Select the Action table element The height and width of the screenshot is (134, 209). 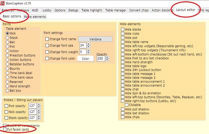[x=7, y=51]
